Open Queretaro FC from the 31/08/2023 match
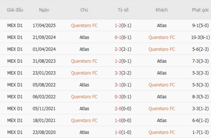The image size is (211, 138). click(84, 61)
